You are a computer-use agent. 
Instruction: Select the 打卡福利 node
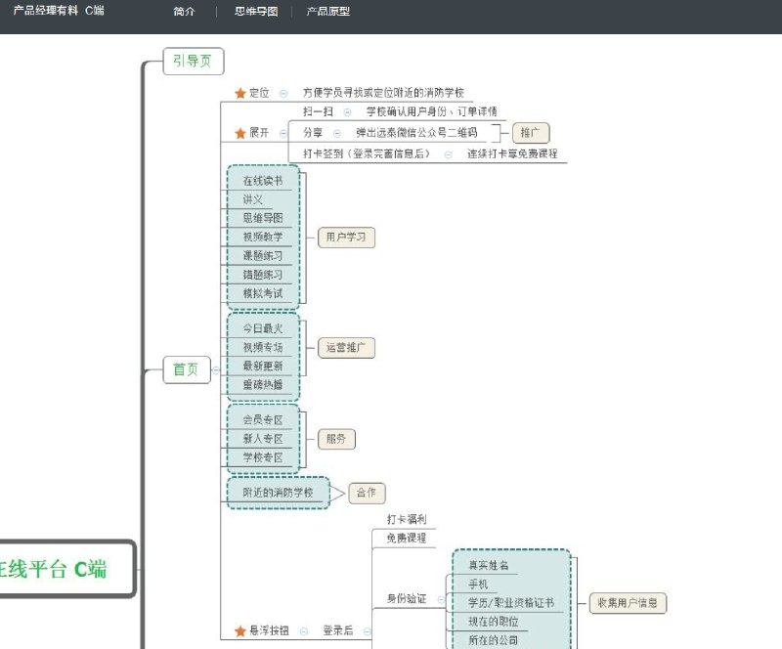407,520
